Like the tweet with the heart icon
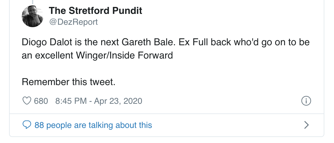Screen dimensions: 334x143 [x=27, y=101]
